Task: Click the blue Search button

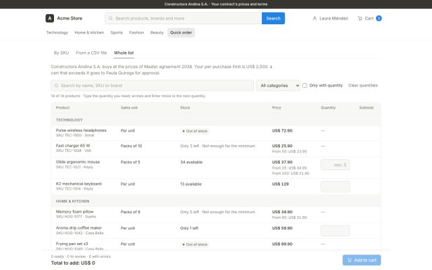Action: pyautogui.click(x=273, y=18)
